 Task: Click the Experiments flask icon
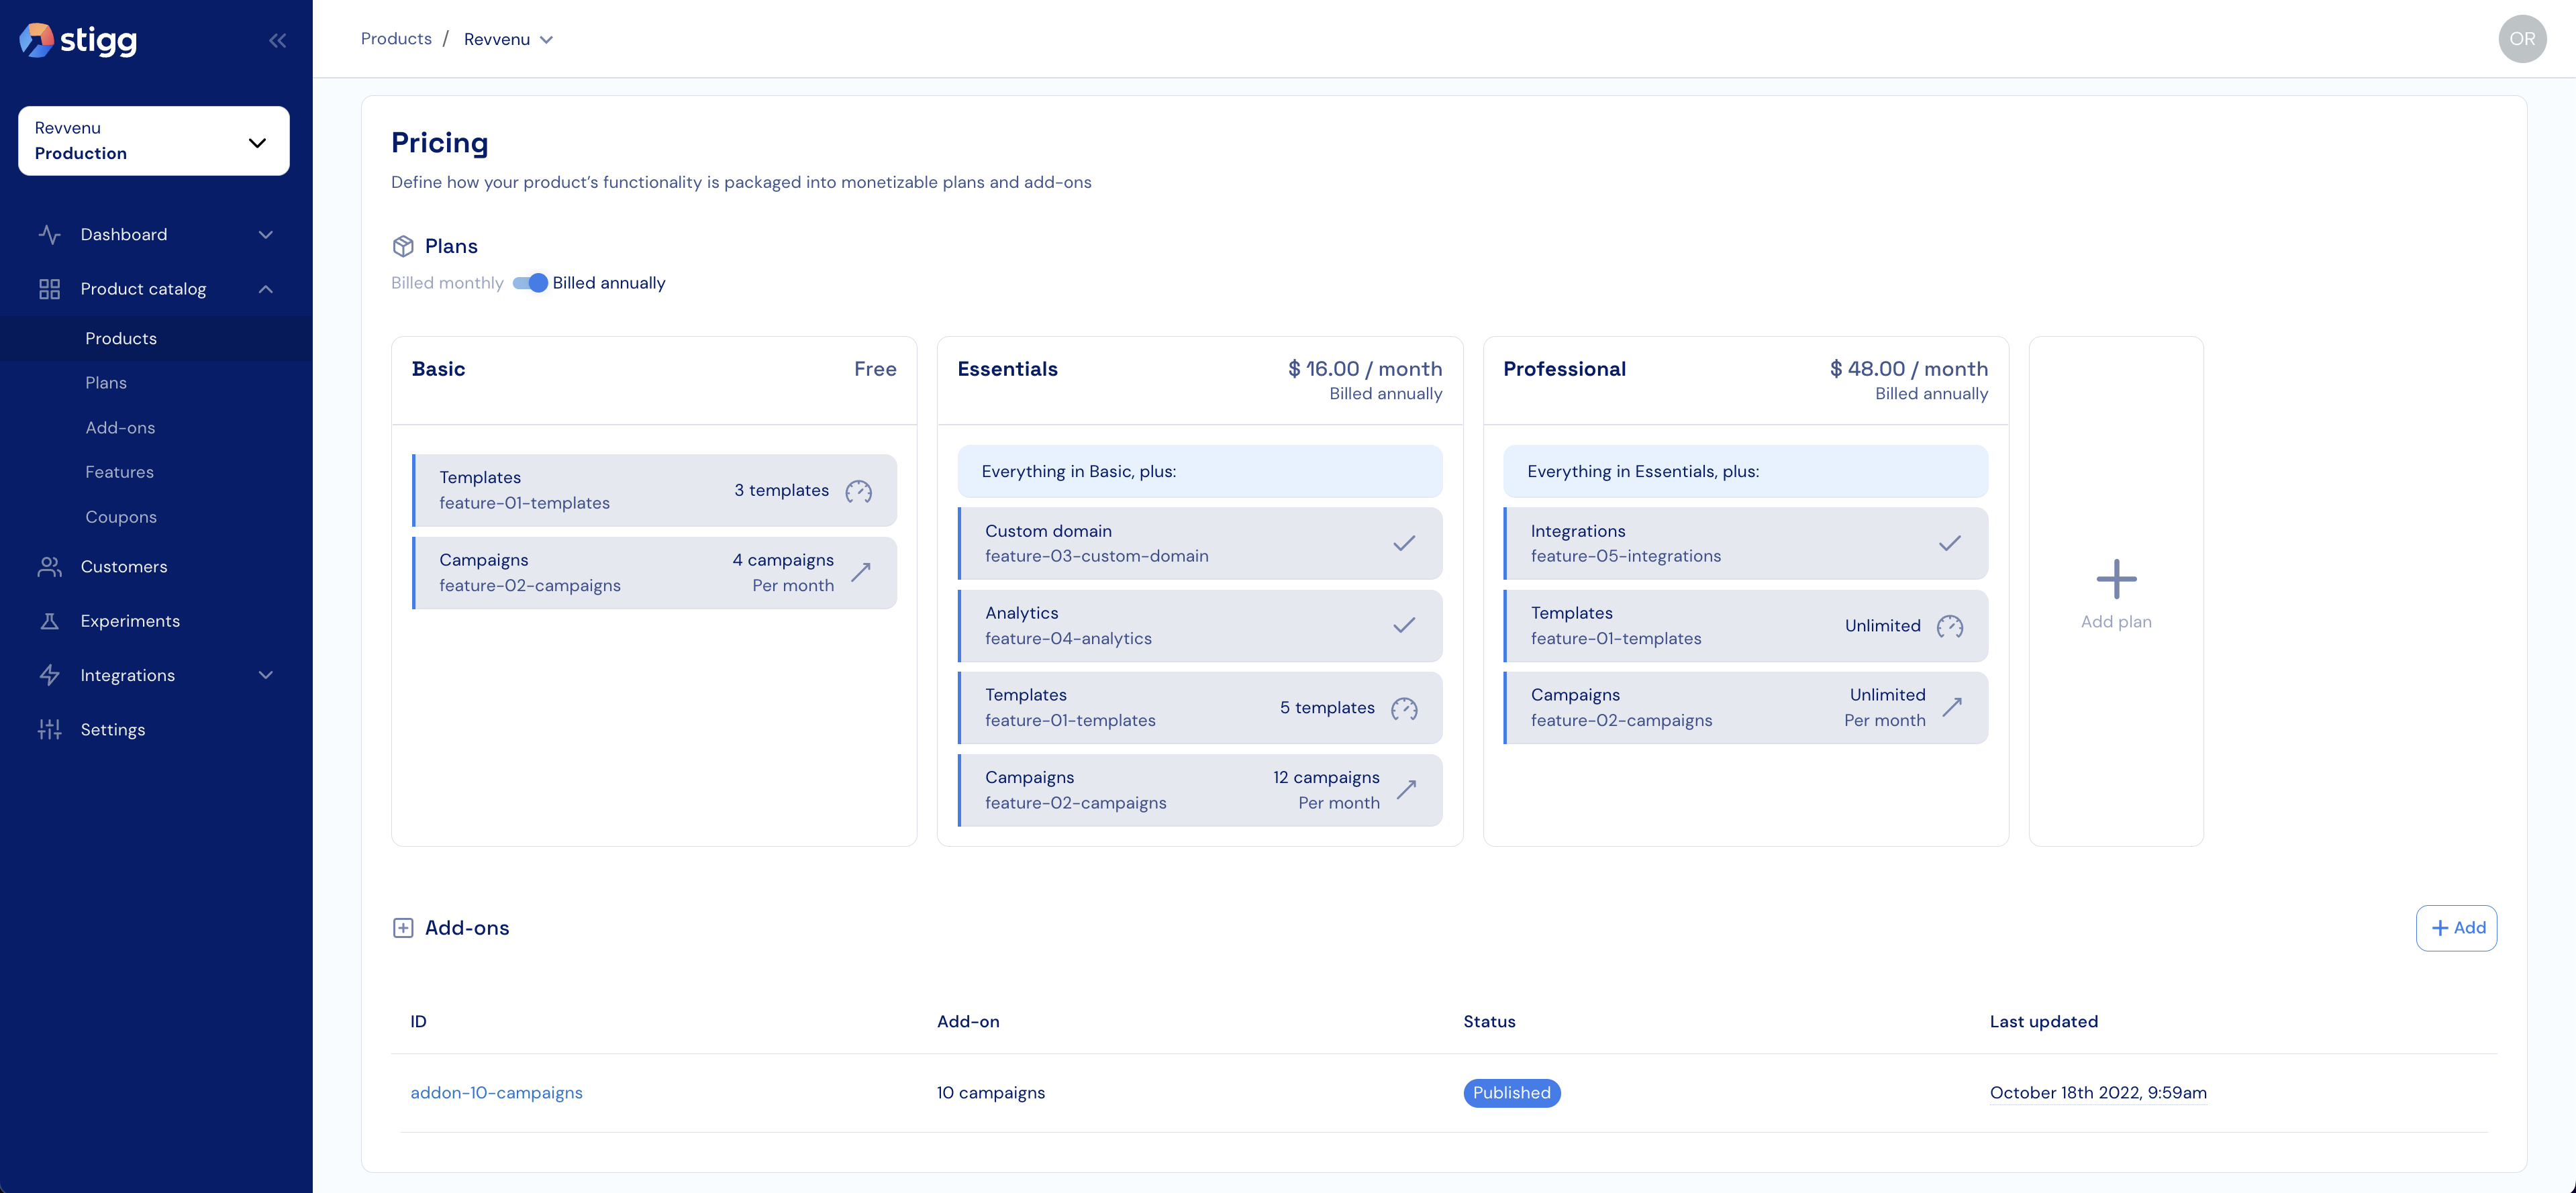(x=49, y=621)
